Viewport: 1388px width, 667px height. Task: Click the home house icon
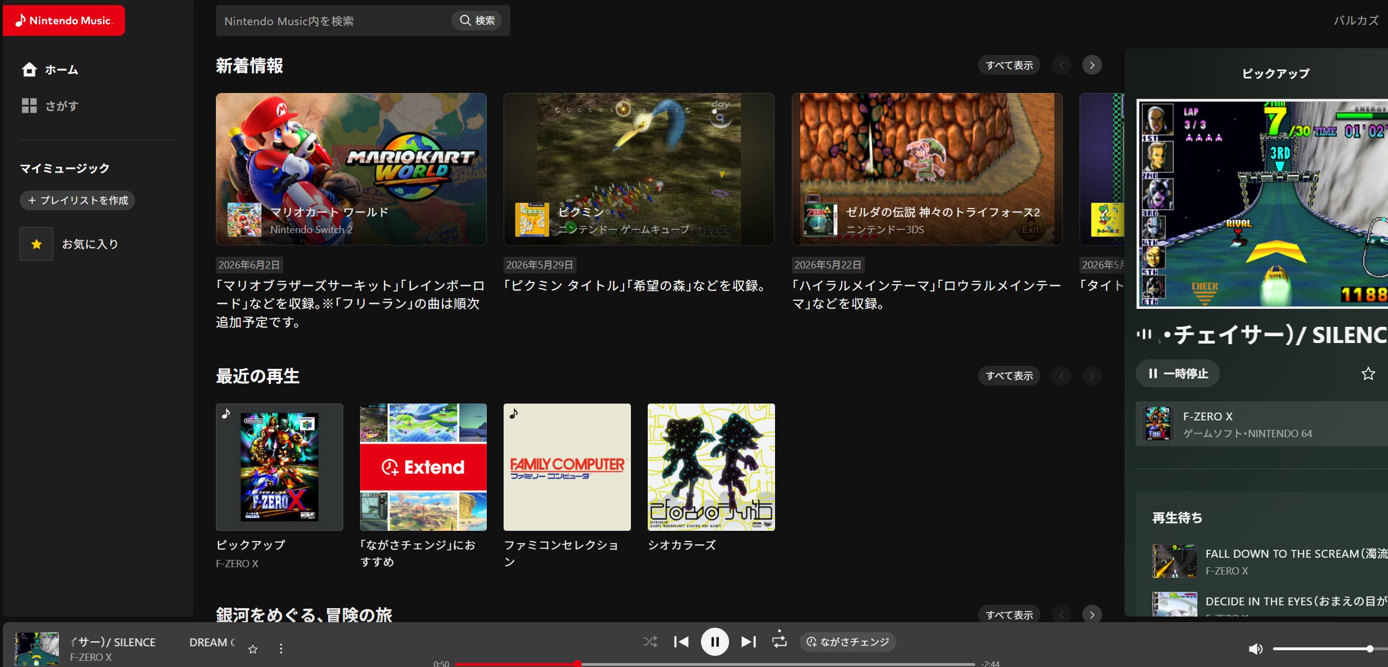click(29, 70)
